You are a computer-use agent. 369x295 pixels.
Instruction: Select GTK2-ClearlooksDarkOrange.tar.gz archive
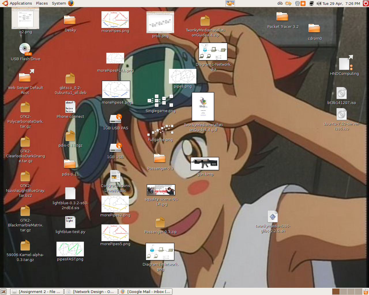click(x=25, y=142)
